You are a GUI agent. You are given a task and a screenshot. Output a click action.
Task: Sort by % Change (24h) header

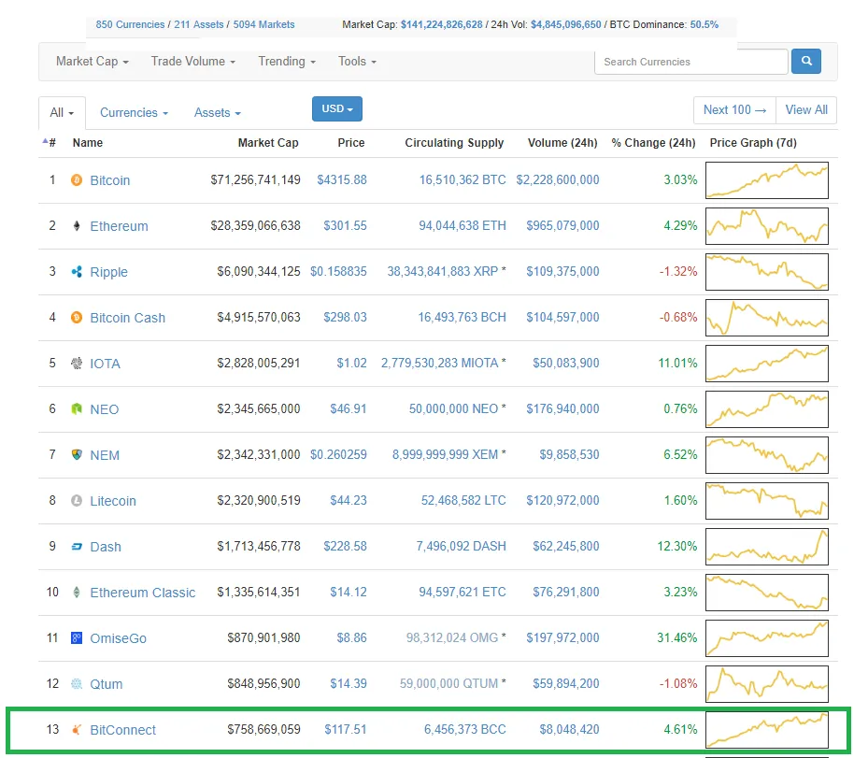[x=653, y=143]
